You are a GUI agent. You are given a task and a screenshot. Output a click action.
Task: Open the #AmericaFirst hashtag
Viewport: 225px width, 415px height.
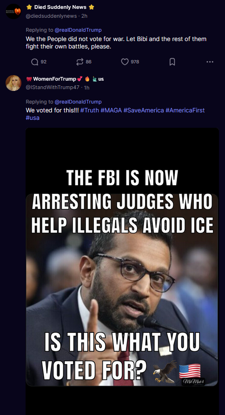[185, 110]
